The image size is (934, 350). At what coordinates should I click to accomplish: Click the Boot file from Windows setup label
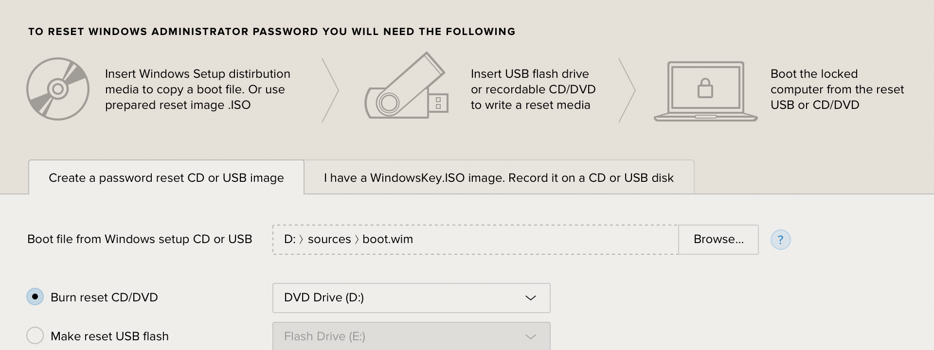coord(140,239)
